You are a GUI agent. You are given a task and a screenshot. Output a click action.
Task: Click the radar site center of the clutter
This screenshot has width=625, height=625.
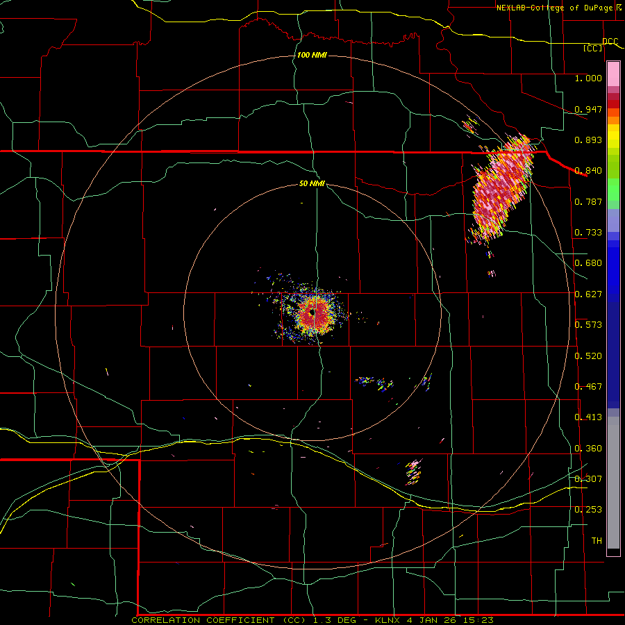pos(313,313)
